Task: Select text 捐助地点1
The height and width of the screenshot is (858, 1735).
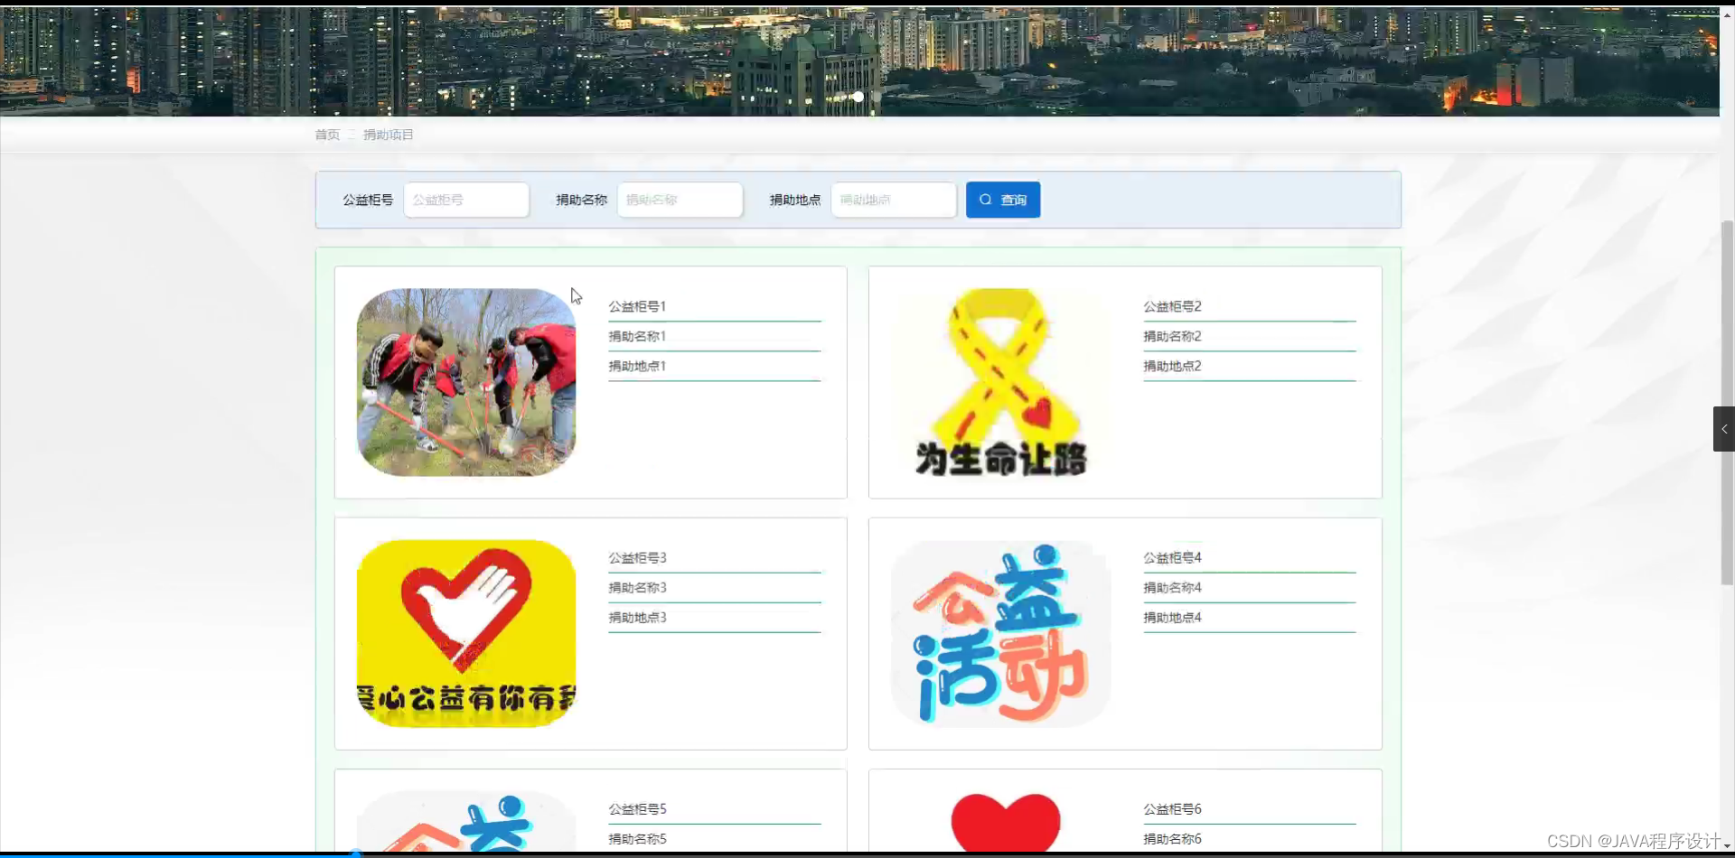Action: pos(637,366)
